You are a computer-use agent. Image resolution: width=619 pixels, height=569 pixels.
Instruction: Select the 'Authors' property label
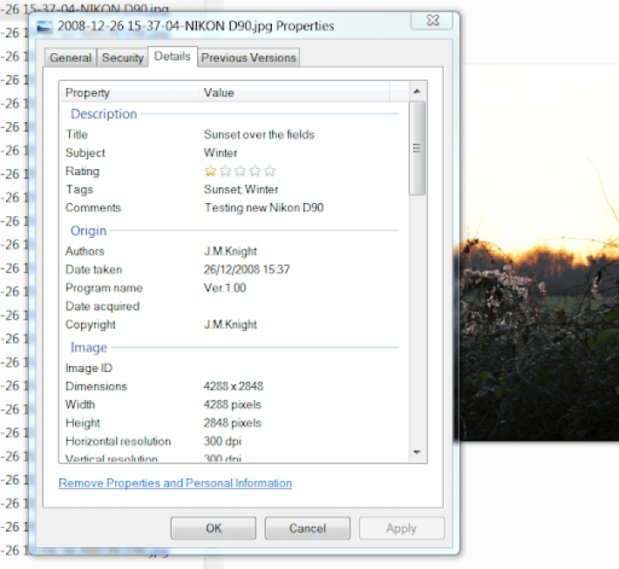(85, 251)
